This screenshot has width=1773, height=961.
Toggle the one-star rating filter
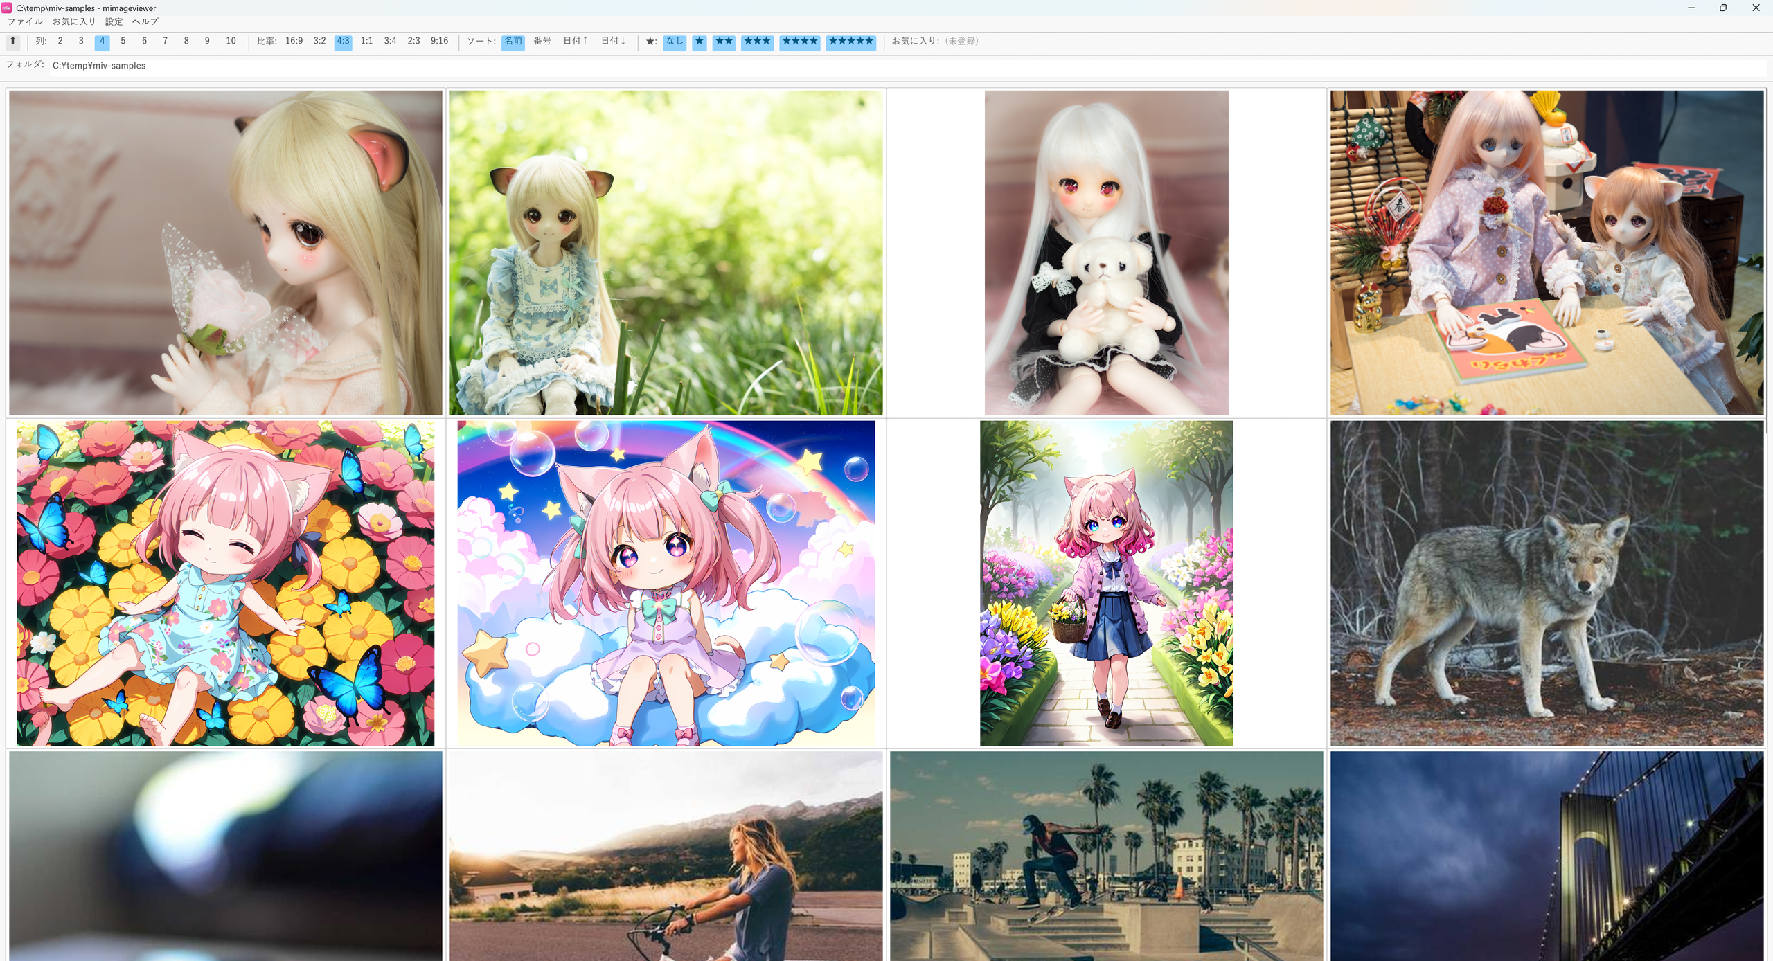tap(700, 42)
